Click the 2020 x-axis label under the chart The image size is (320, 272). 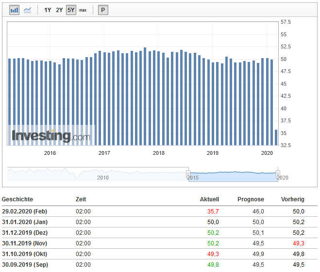(x=267, y=153)
